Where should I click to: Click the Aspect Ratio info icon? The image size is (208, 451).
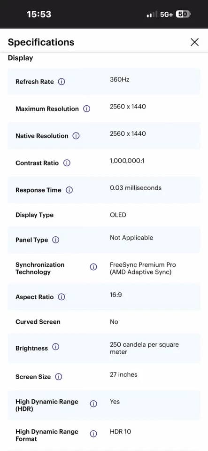pyautogui.click(x=62, y=297)
